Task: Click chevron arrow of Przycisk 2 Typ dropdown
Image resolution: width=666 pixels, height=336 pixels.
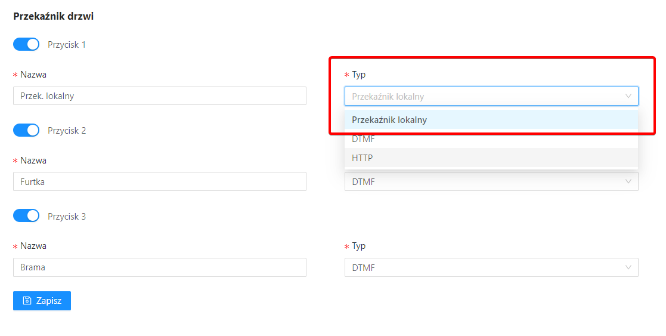Action: pyautogui.click(x=628, y=181)
